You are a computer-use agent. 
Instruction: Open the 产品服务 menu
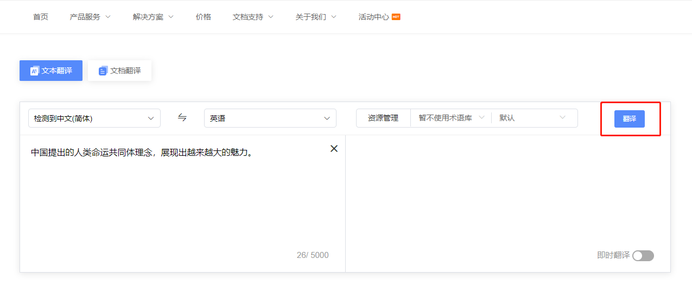pyautogui.click(x=90, y=17)
